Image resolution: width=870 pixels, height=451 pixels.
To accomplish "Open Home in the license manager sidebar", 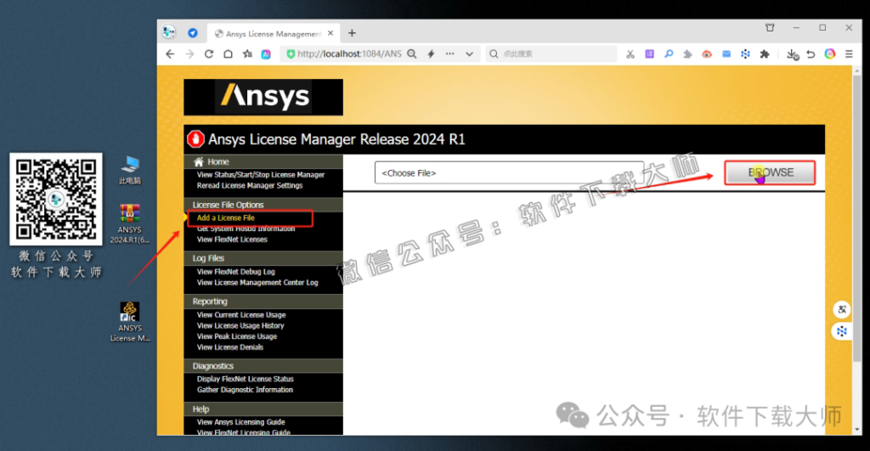I will click(x=218, y=161).
